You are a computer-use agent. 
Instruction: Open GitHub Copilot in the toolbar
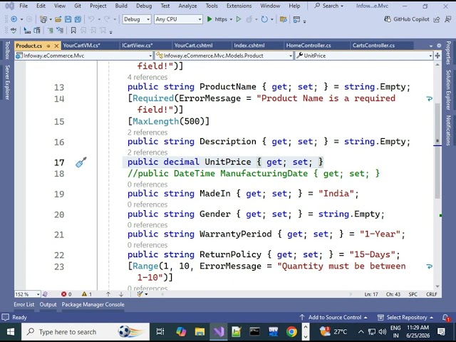(x=407, y=19)
